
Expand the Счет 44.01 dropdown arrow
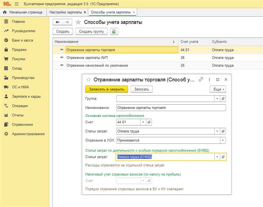tap(143, 122)
